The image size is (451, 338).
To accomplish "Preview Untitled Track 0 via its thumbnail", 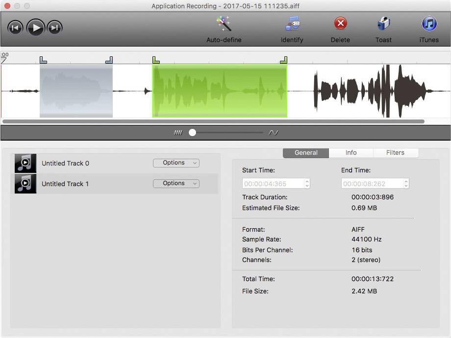I will pos(25,163).
